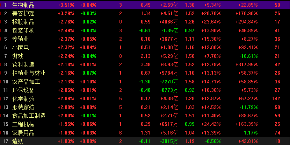Open the 环保设备 sector
The height and width of the screenshot is (145, 290).
click(23, 90)
